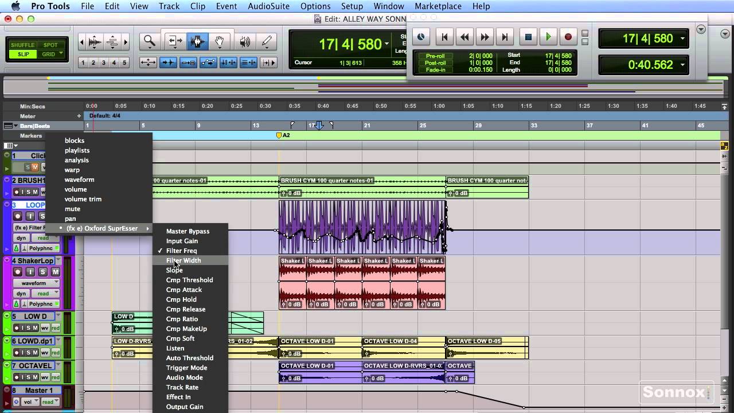Enable Shuffle edit mode
Screen dimensions: 734x413
[x=23, y=45]
